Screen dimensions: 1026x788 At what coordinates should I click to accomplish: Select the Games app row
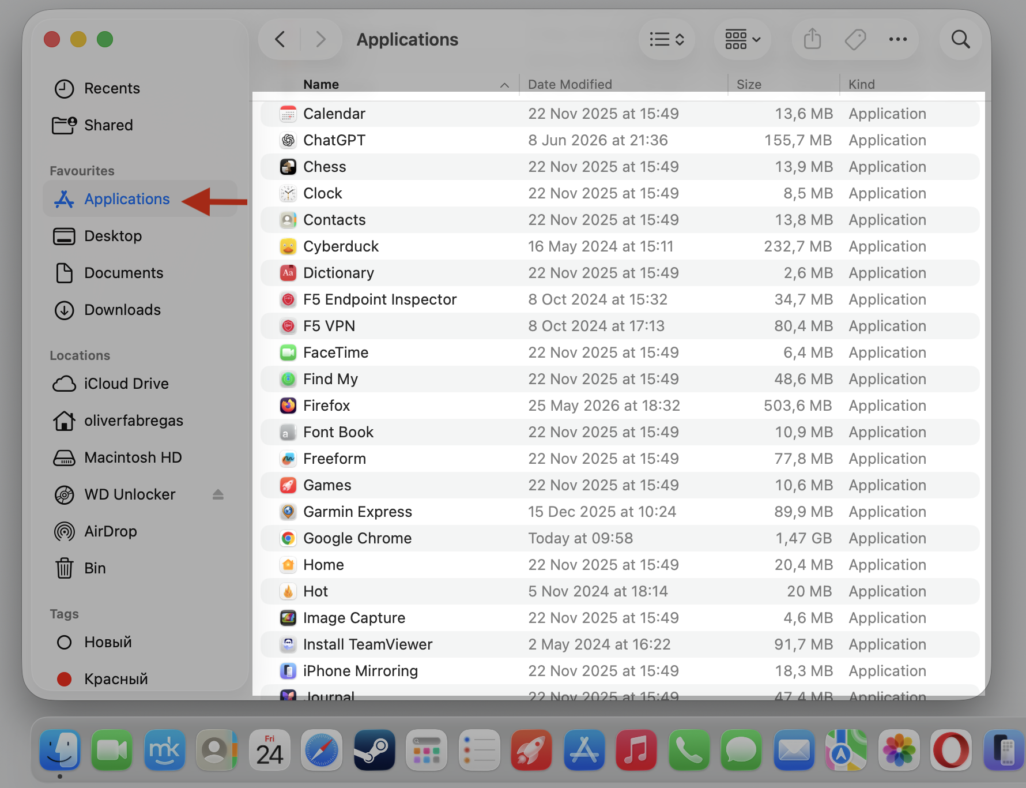pyautogui.click(x=620, y=485)
